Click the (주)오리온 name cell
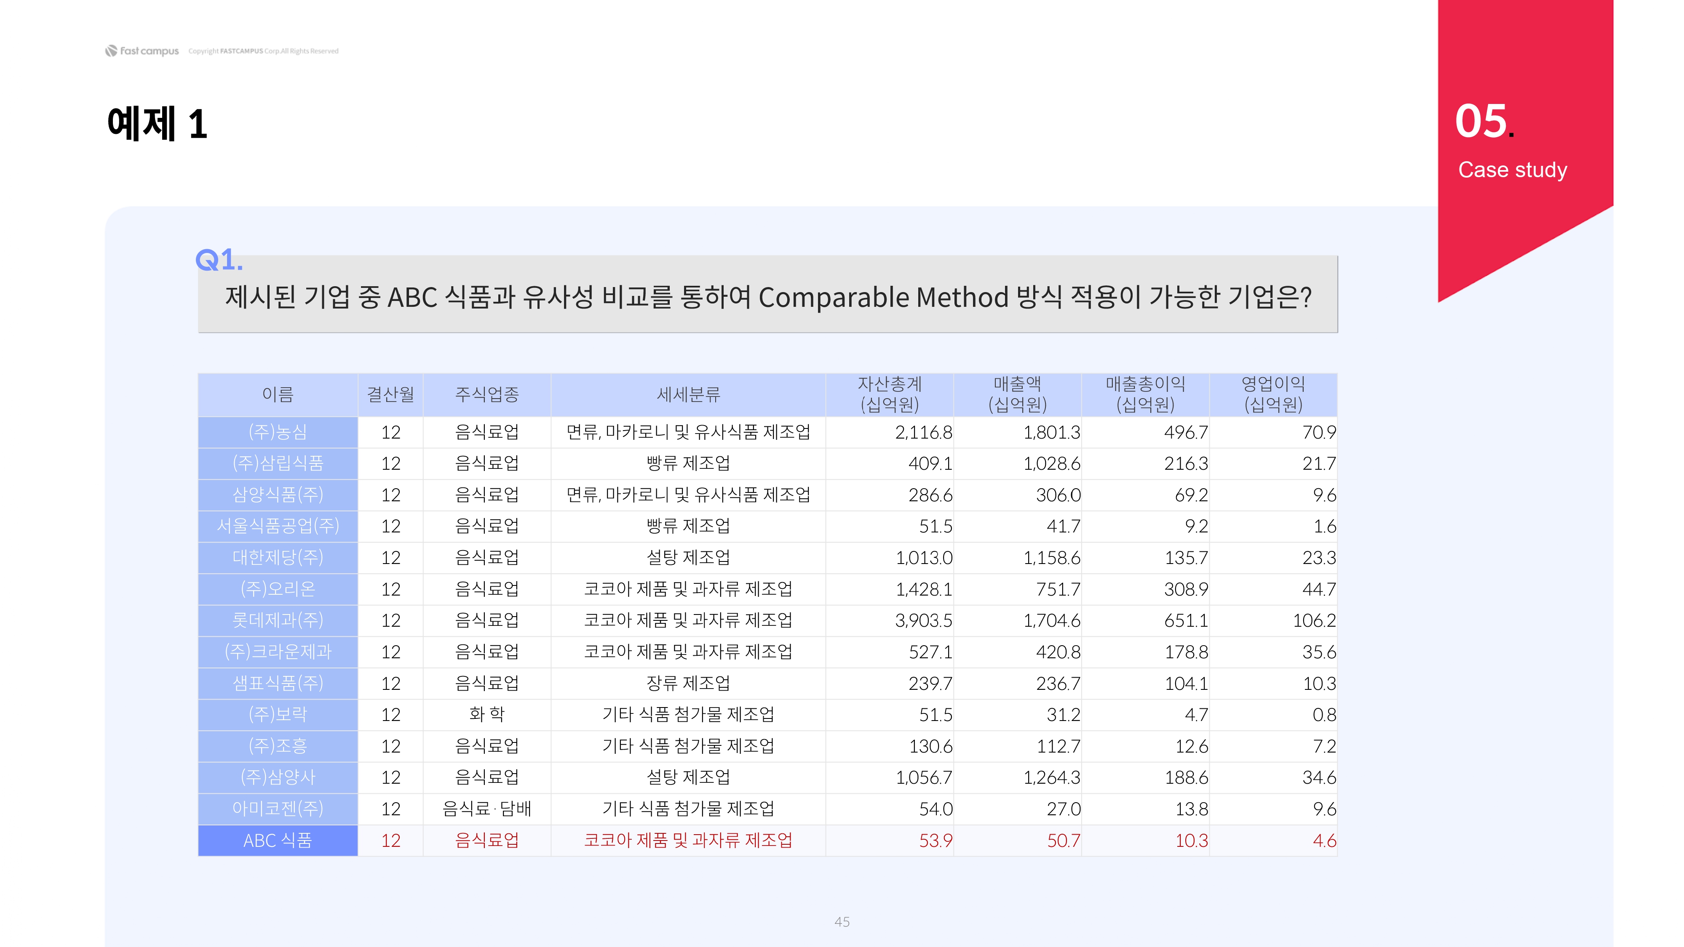 [278, 589]
